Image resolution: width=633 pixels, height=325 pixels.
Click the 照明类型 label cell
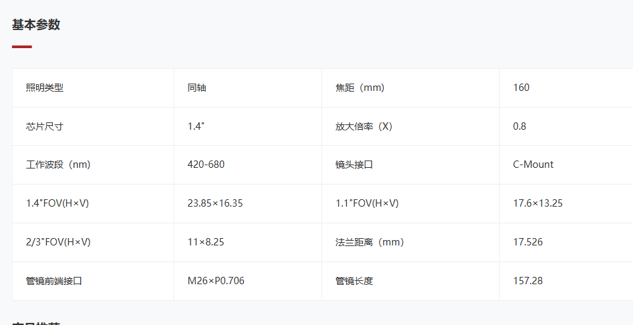tap(45, 88)
